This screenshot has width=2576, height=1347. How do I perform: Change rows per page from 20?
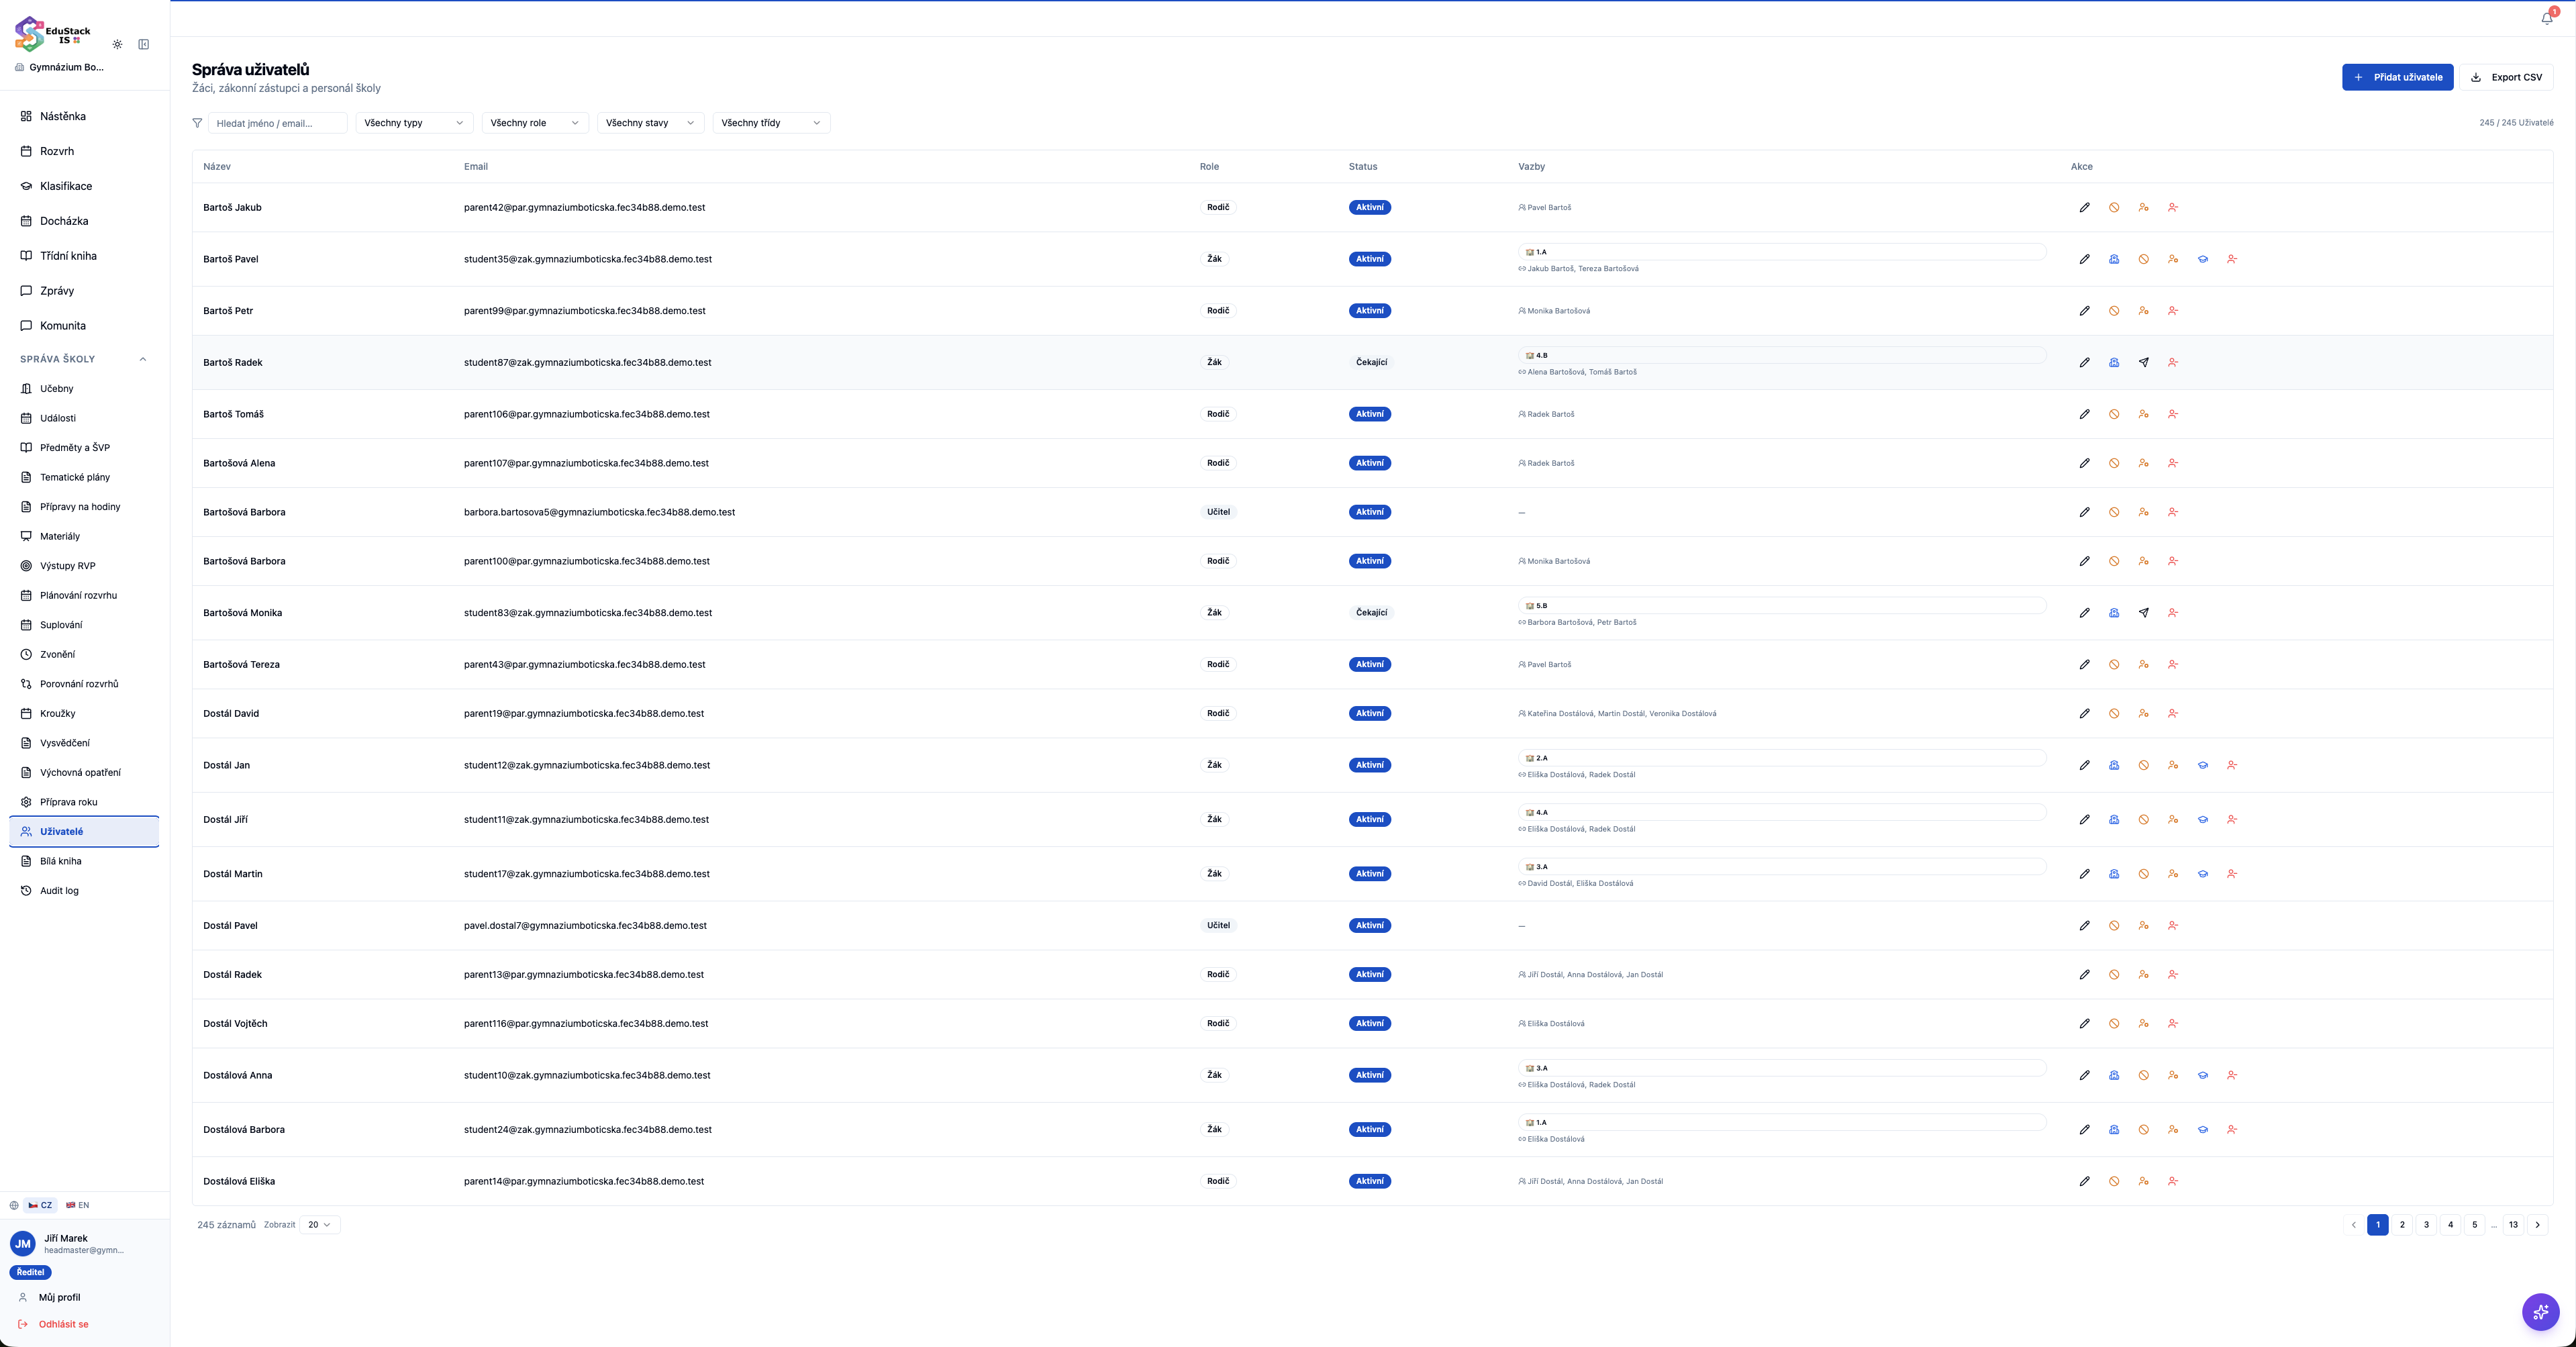pos(320,1225)
